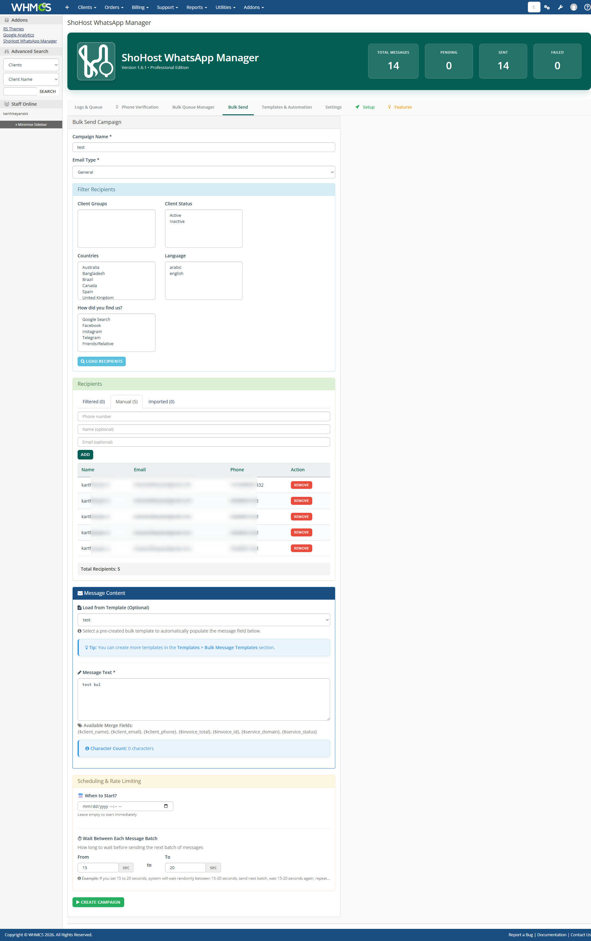Click Minimise Sidebar
The image size is (591, 941).
[x=31, y=125]
